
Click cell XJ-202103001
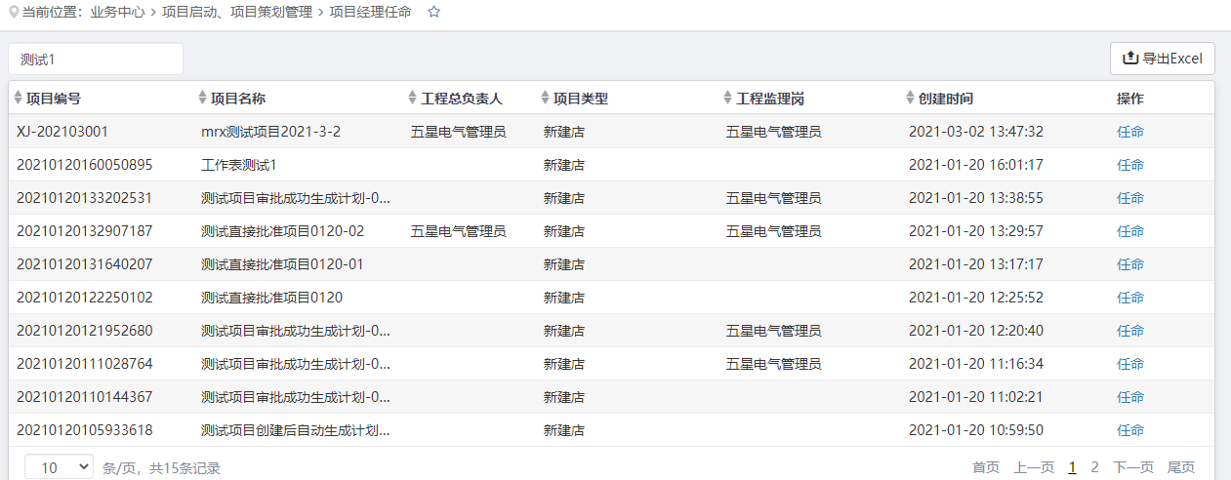click(x=62, y=132)
